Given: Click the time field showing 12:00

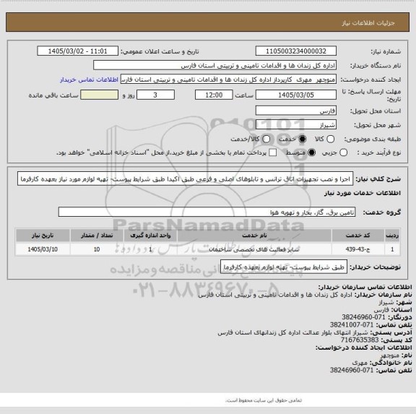Looking at the screenshot, I should [x=214, y=95].
